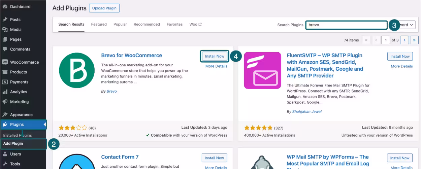Click '400,000+ Active Installations' text
This screenshot has width=421, height=169.
269,135
